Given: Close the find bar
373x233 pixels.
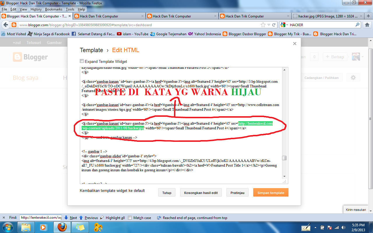Looking at the screenshot, I should (x=3, y=218).
